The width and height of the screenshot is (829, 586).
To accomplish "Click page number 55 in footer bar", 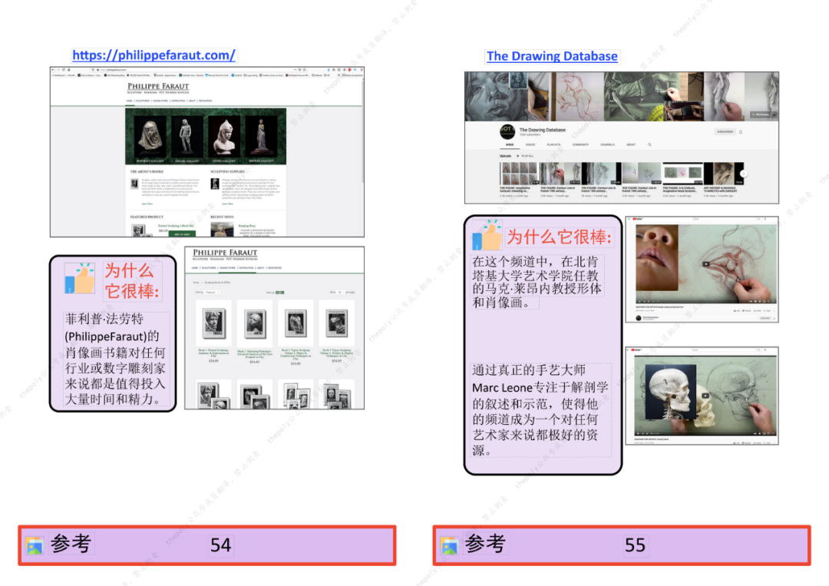I will click(635, 545).
